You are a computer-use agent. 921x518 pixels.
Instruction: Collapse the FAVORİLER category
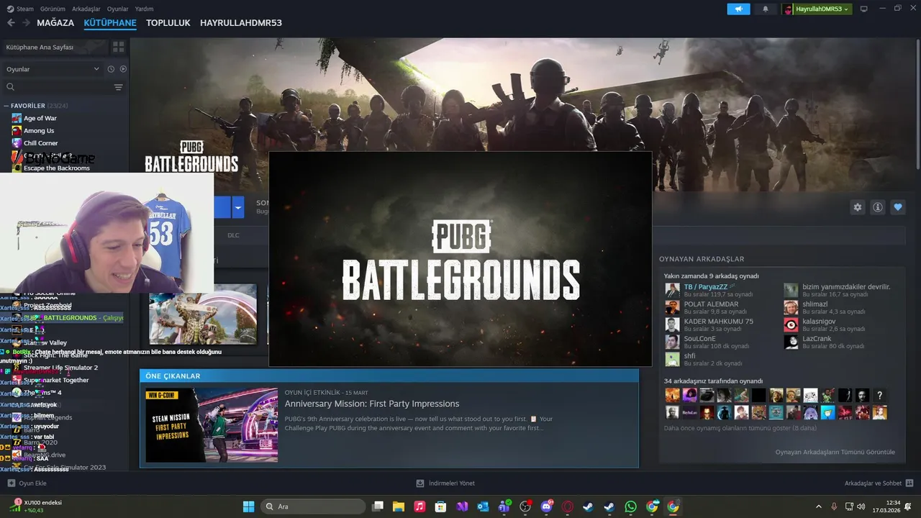click(6, 106)
